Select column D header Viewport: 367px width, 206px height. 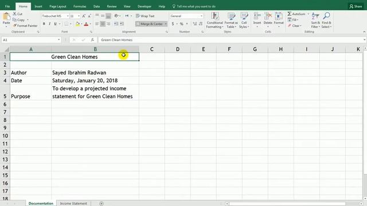[178, 49]
